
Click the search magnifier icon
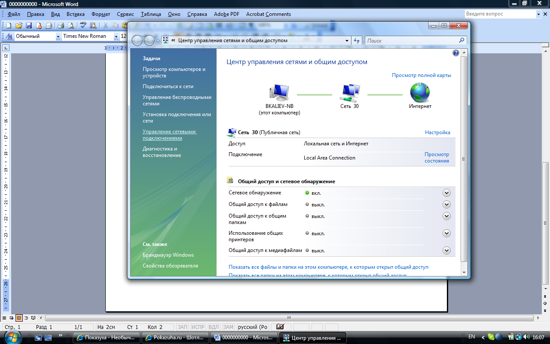pos(462,40)
